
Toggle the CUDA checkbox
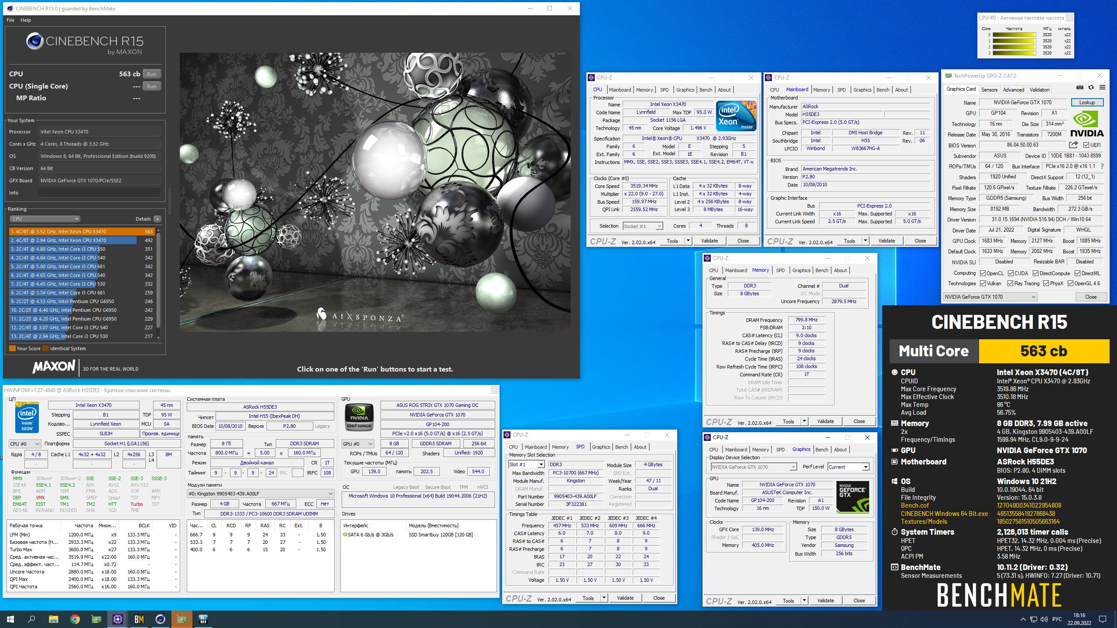(x=1011, y=273)
